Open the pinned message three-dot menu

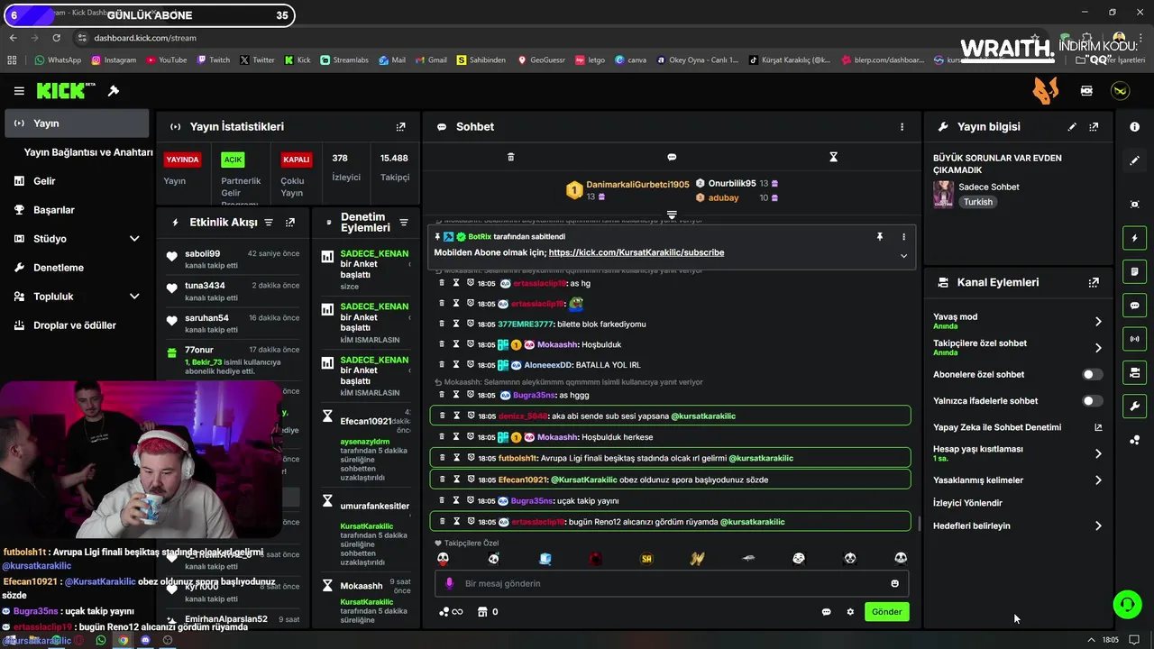(903, 236)
